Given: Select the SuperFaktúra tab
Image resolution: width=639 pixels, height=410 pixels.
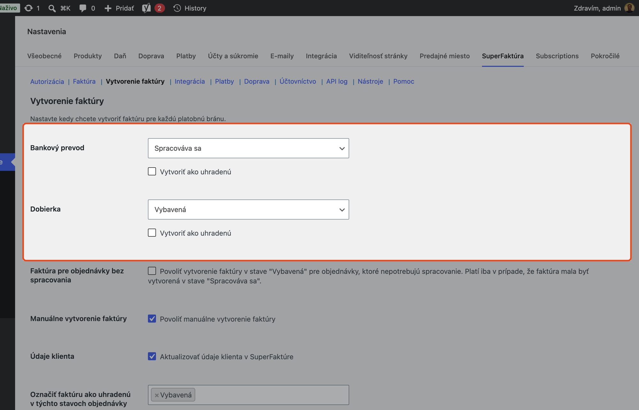Looking at the screenshot, I should click(x=503, y=56).
